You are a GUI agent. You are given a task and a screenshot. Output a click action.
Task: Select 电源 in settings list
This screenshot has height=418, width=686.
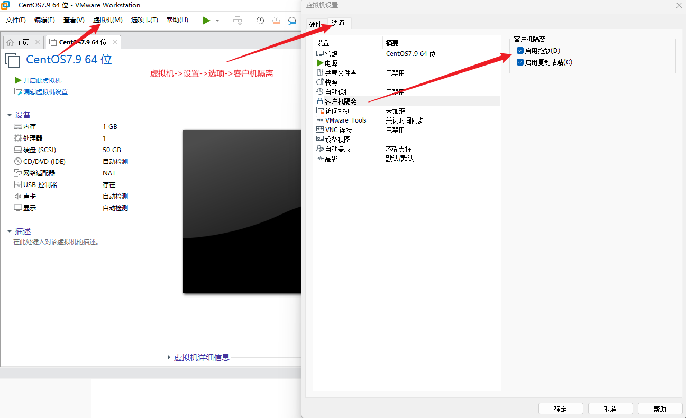point(407,63)
